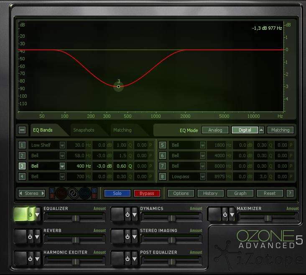Image resolution: width=306 pixels, height=275 pixels.
Task: Select EQ band number 7
Action: tap(162, 166)
